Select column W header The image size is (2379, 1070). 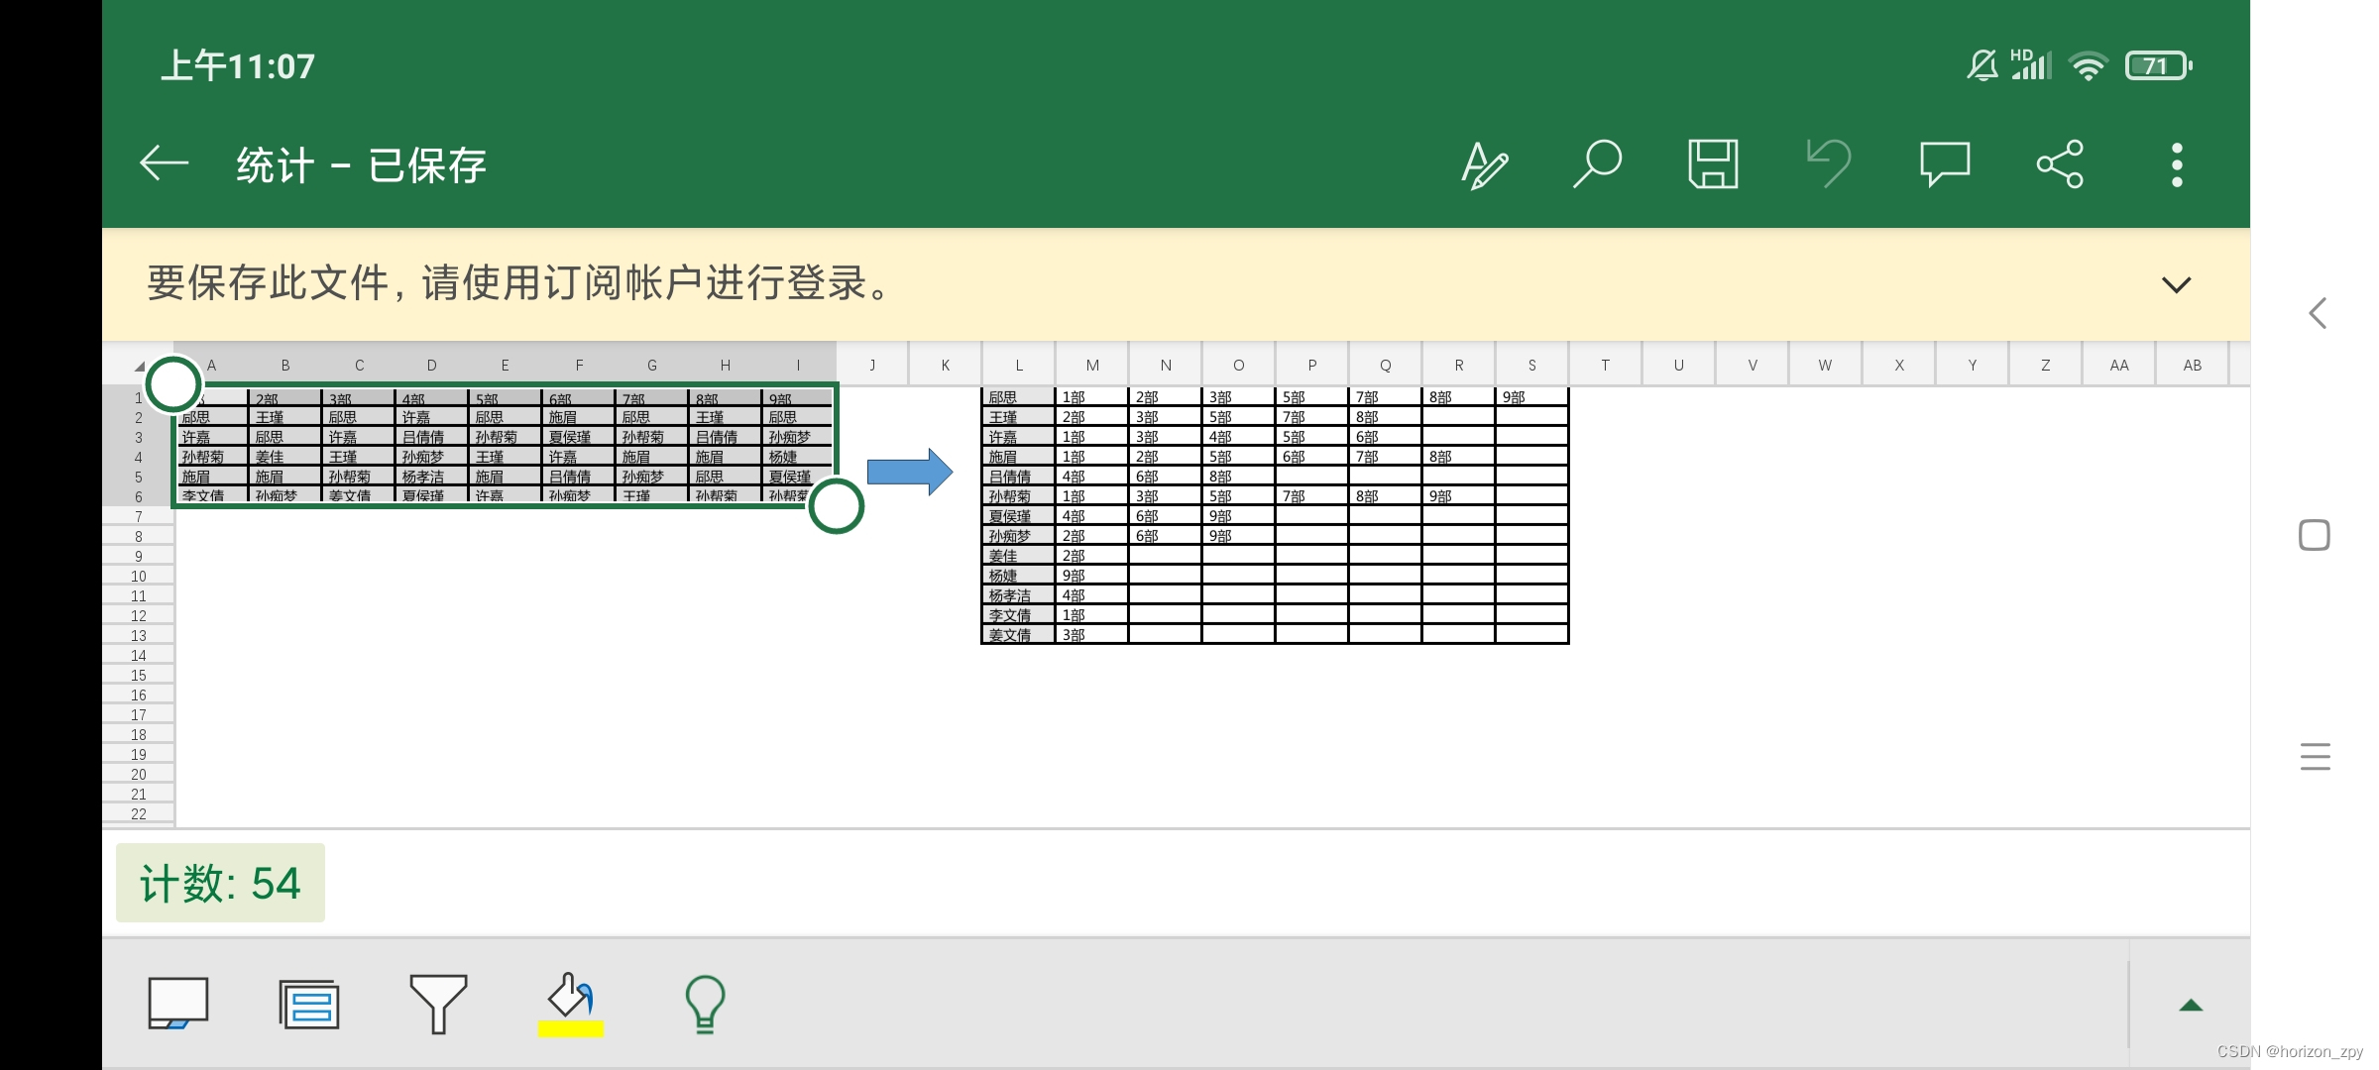tap(1825, 365)
